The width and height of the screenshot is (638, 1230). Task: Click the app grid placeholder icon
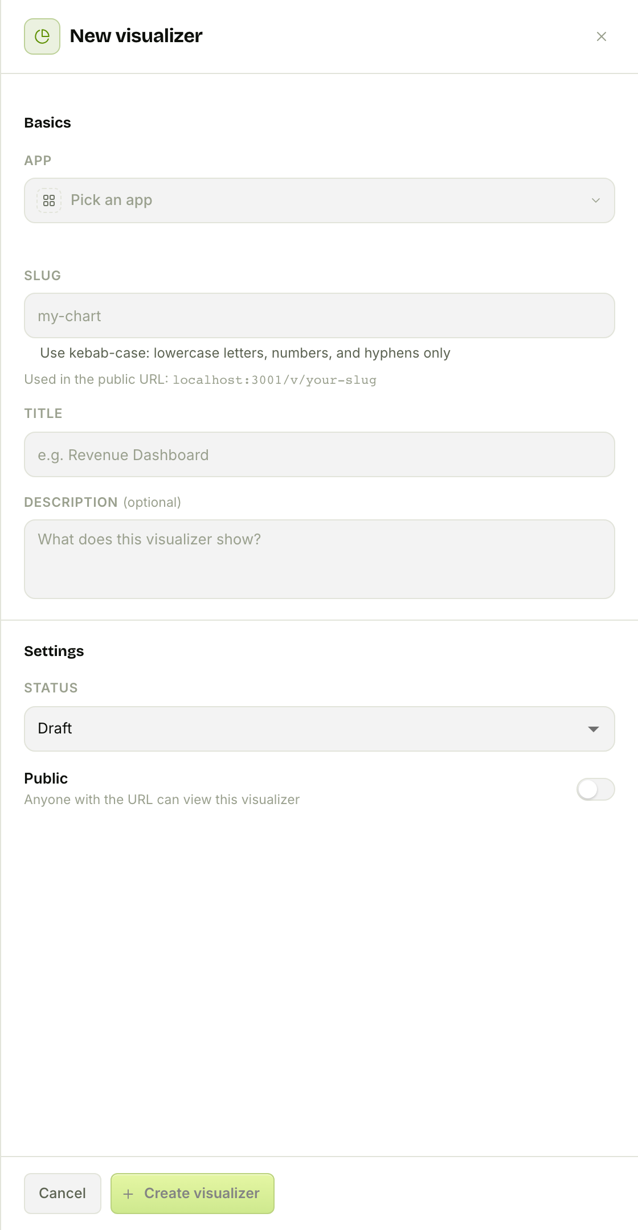49,200
